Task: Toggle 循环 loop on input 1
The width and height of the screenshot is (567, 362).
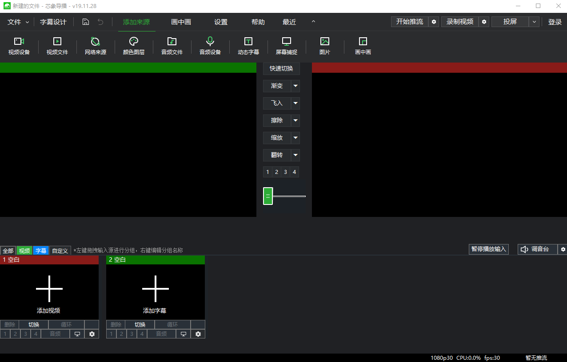Action: (66, 325)
